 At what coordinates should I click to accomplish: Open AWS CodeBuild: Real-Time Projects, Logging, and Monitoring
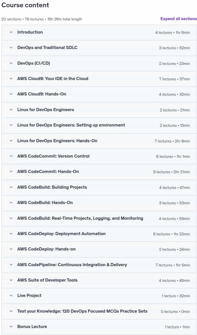coord(99,218)
